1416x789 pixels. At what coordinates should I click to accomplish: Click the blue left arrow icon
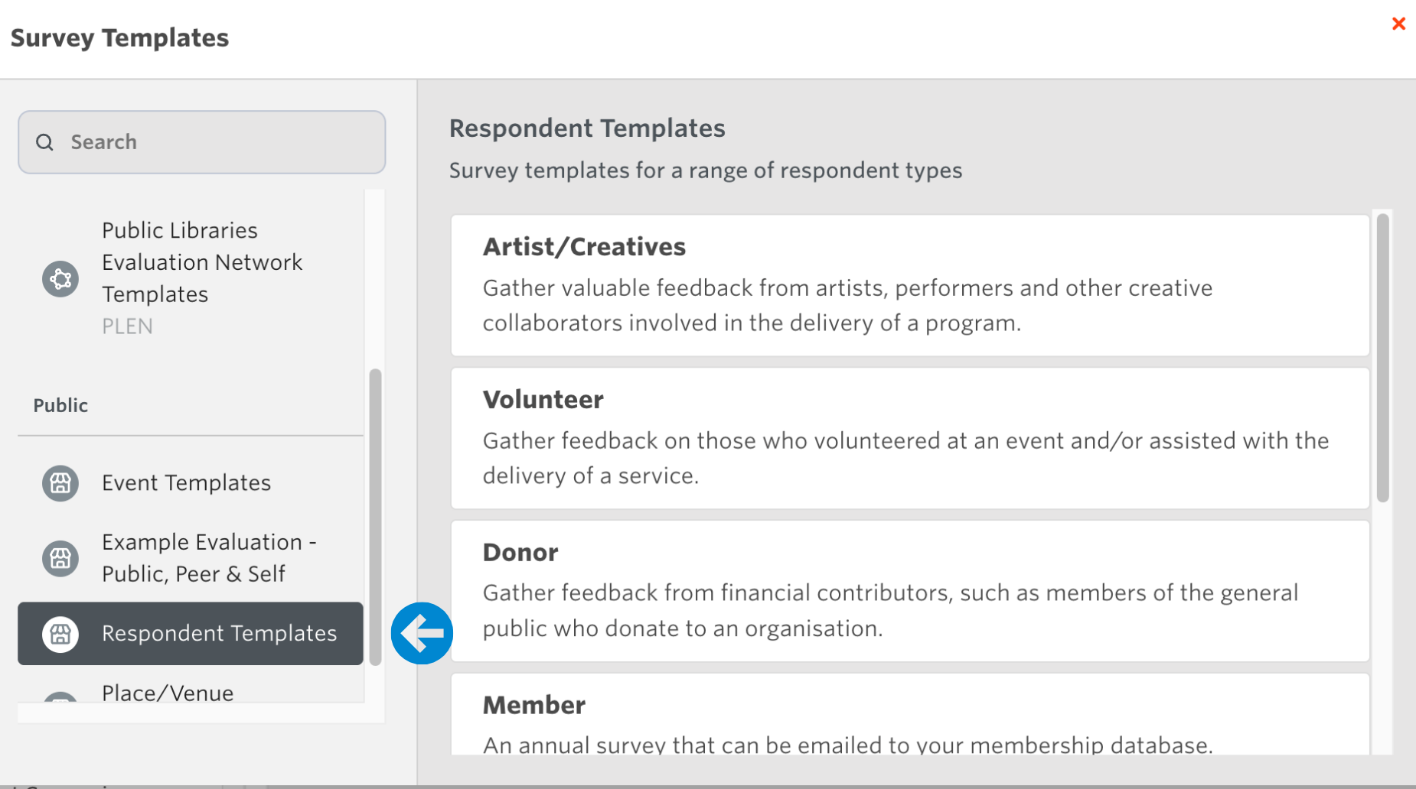pyautogui.click(x=422, y=633)
